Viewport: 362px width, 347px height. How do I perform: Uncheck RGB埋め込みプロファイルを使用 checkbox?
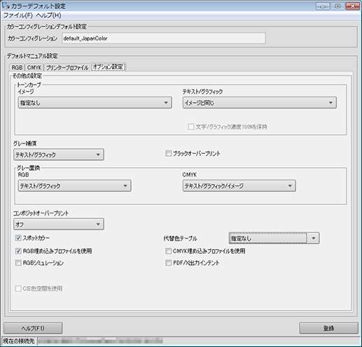[18, 251]
